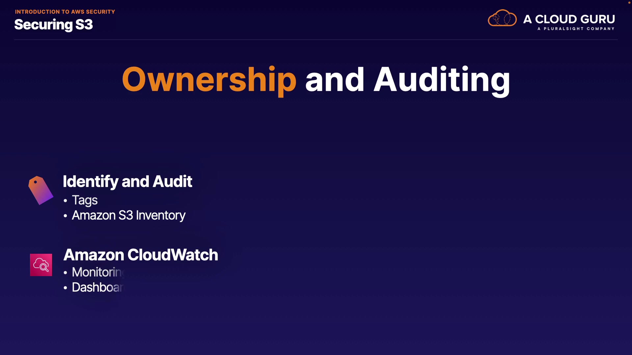The width and height of the screenshot is (632, 355).
Task: Select the "Identify and Audit" heading
Action: pyautogui.click(x=127, y=181)
